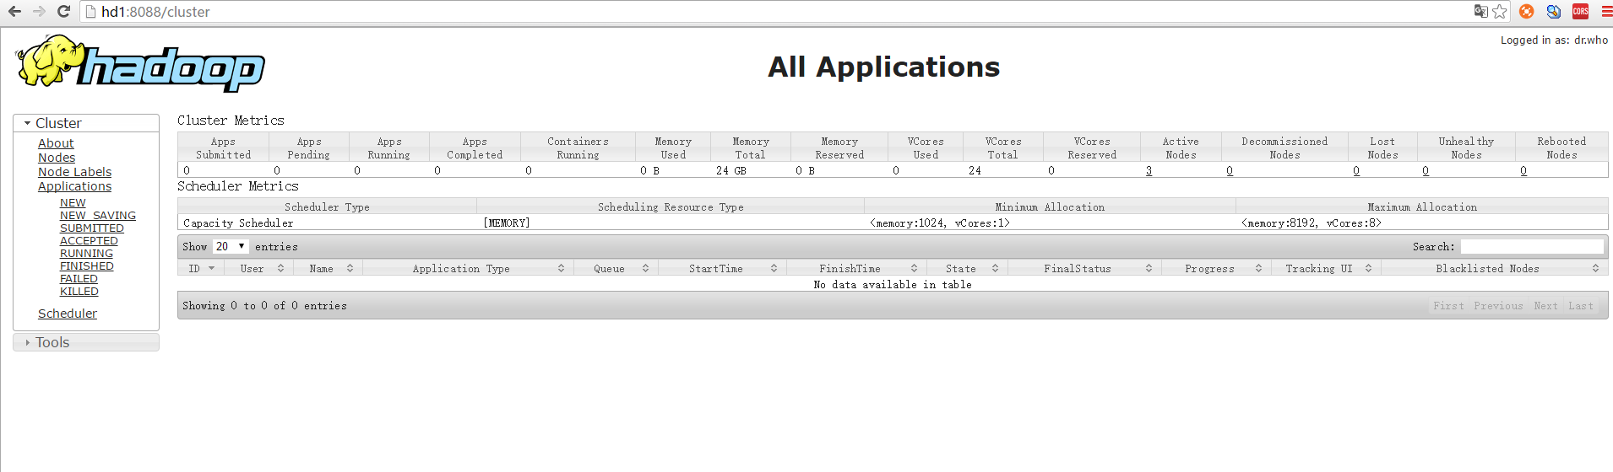Click the Memory Total value 24 GB
The width and height of the screenshot is (1613, 472).
[x=731, y=170]
